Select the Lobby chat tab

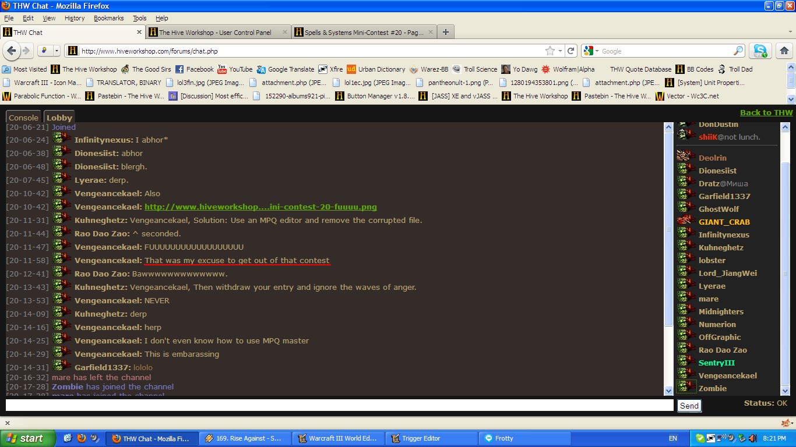(x=59, y=118)
